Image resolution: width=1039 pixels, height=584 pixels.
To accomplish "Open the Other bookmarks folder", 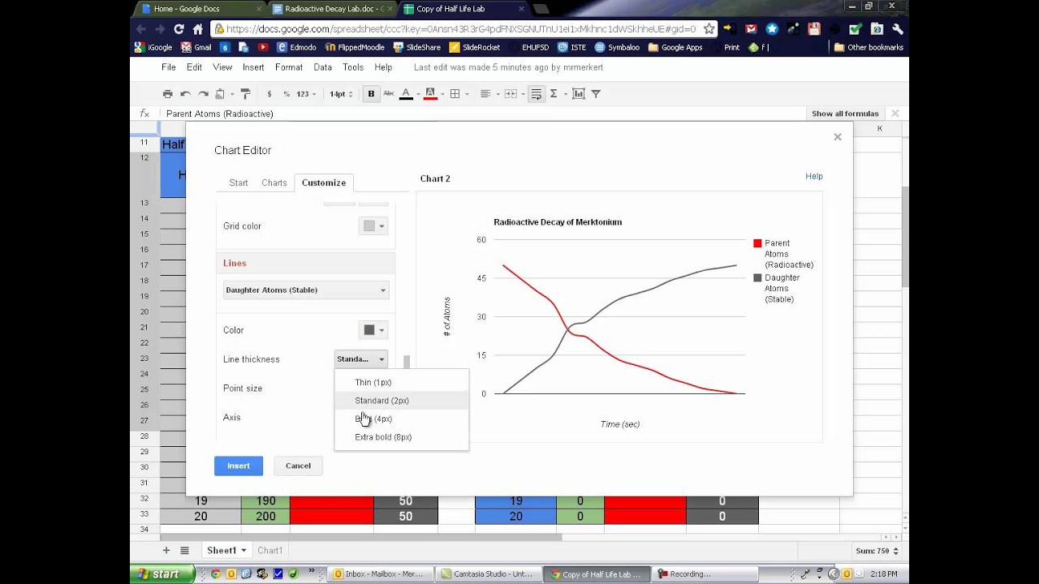I will [869, 47].
